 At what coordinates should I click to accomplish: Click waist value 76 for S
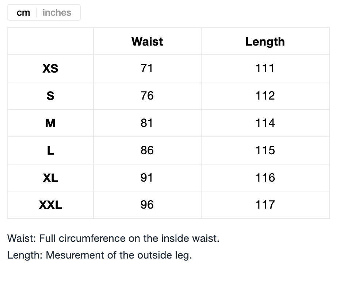pyautogui.click(x=147, y=96)
